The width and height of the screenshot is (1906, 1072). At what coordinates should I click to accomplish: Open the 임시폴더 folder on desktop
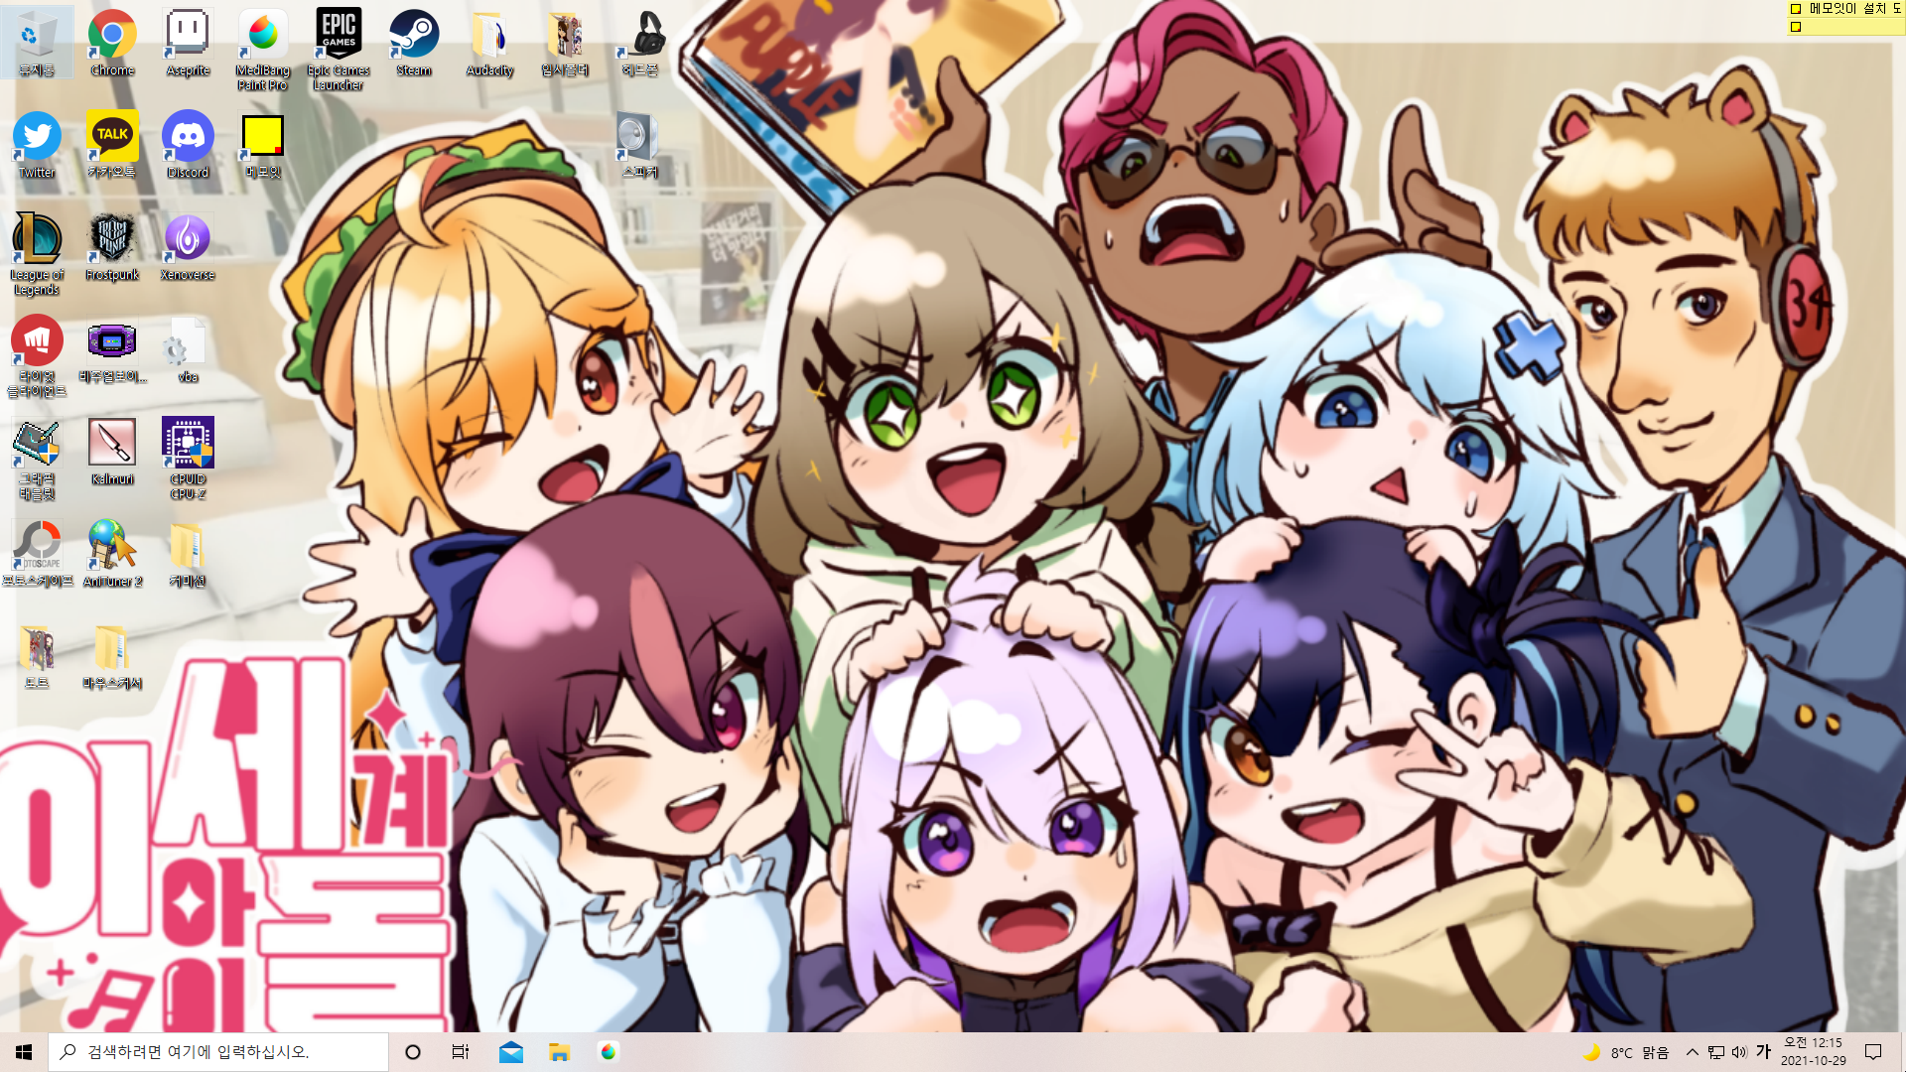pos(565,43)
